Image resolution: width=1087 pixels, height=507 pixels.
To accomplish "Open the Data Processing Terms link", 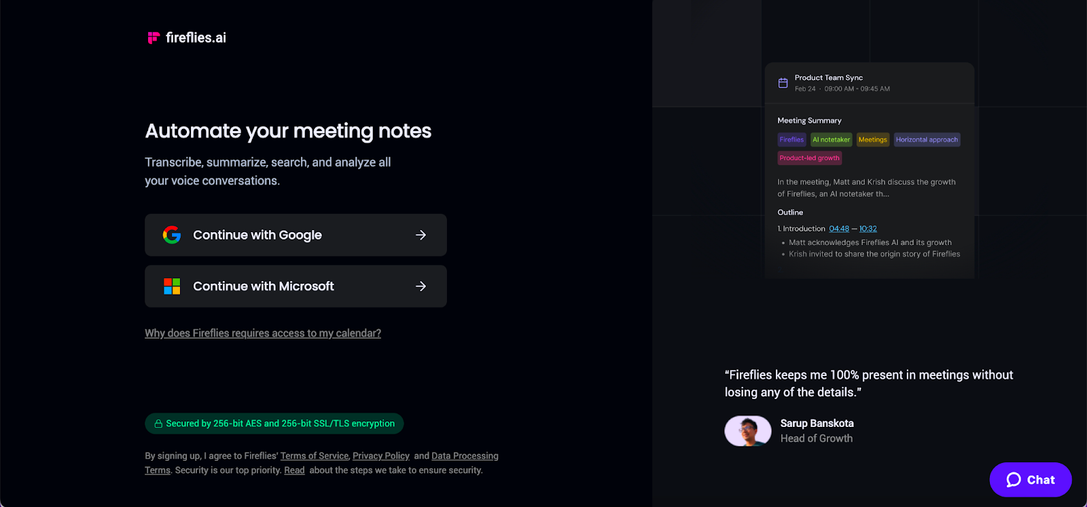I will pos(465,455).
